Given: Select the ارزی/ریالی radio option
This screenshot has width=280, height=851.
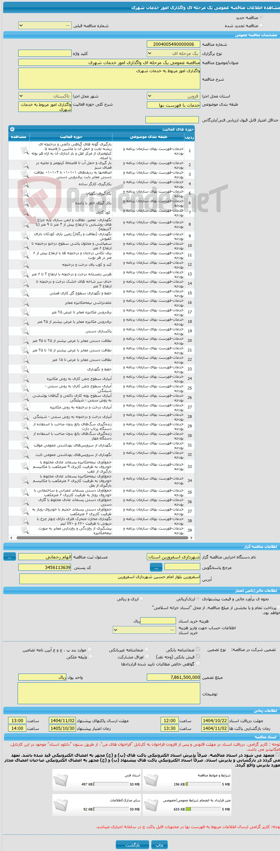Looking at the screenshot, I should point(198,599).
